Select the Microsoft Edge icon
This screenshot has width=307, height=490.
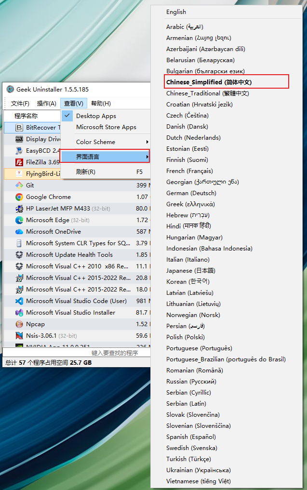(x=19, y=220)
